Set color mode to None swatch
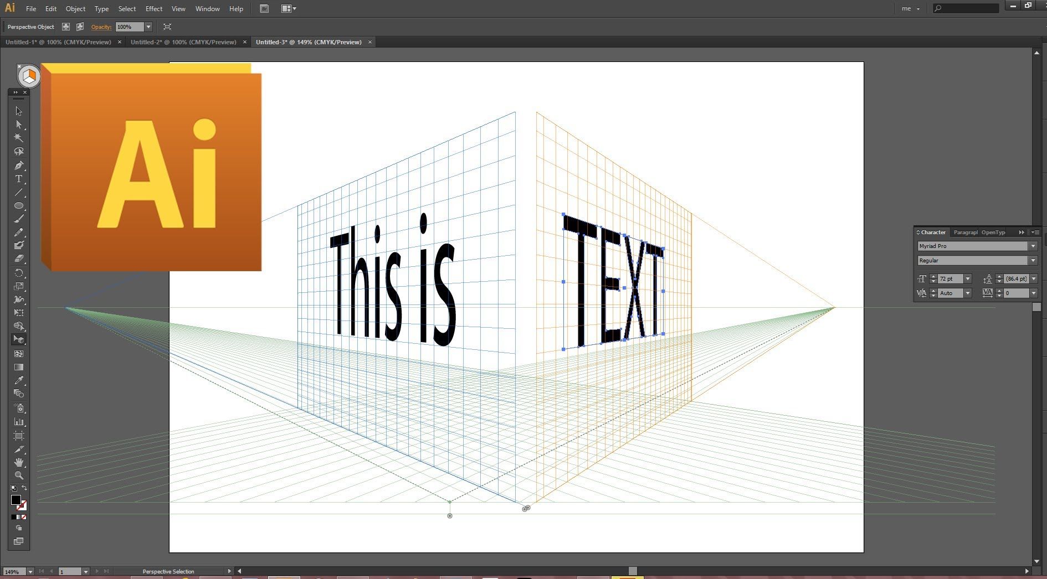 [24, 517]
